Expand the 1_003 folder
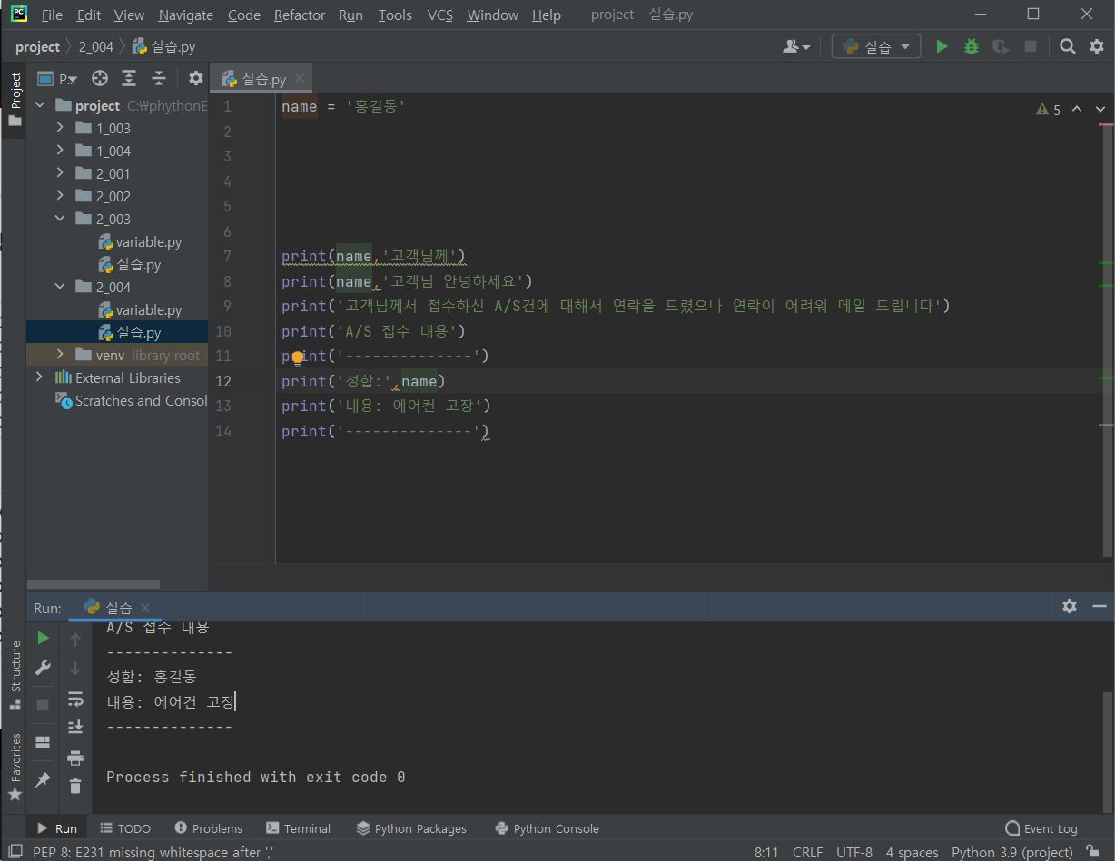Image resolution: width=1115 pixels, height=861 pixels. click(60, 128)
